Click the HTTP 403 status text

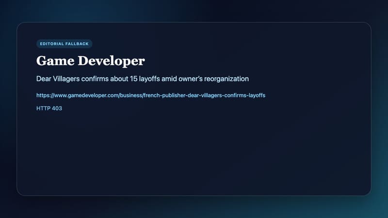(49, 108)
